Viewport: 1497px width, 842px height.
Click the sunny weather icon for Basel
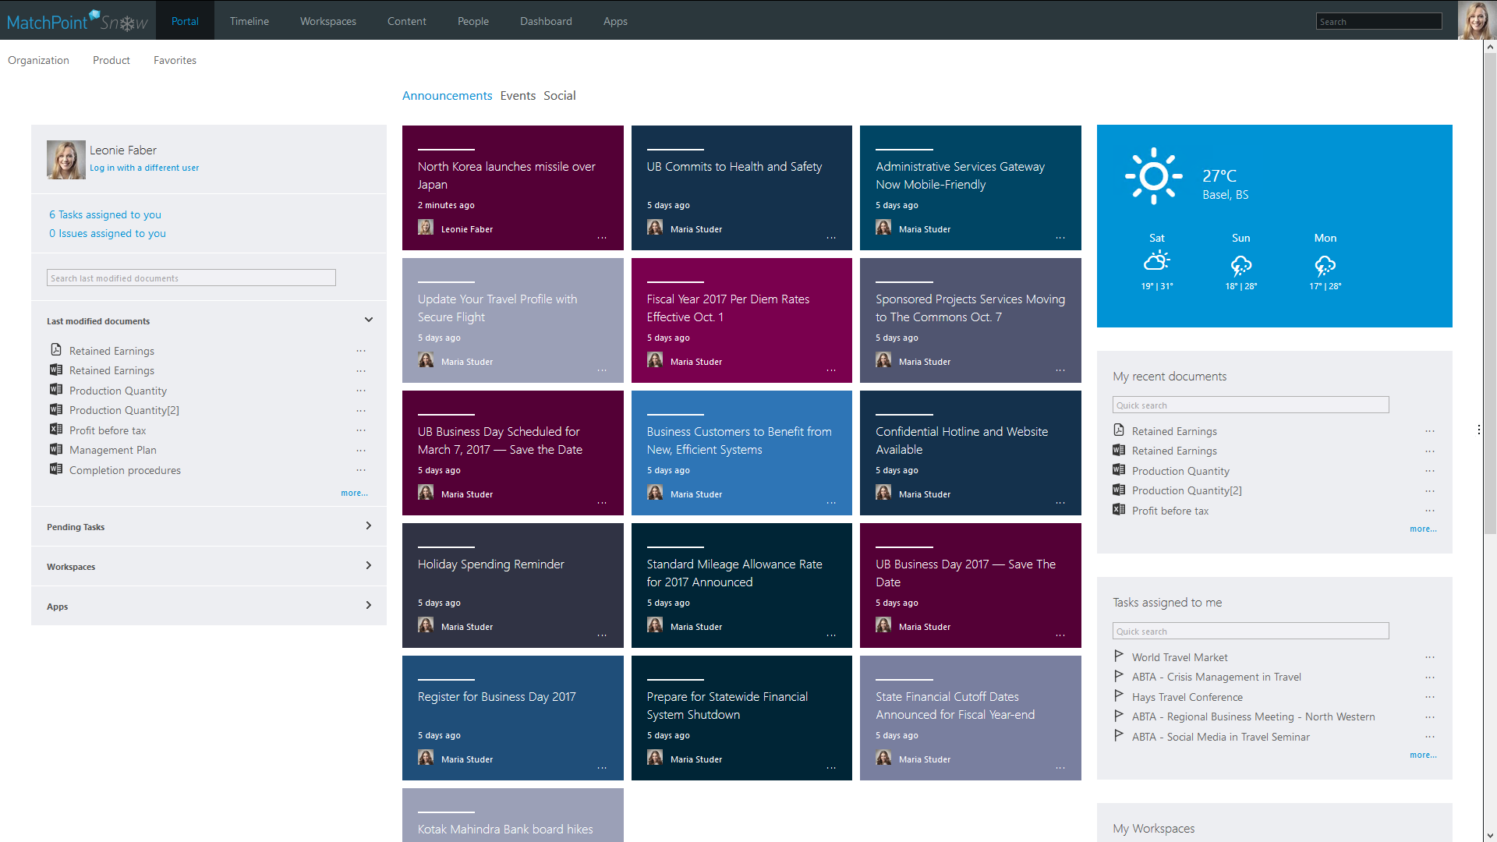(x=1154, y=176)
